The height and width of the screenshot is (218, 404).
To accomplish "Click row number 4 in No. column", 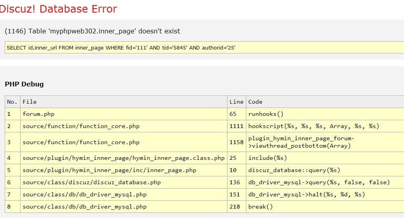I will [x=12, y=158].
